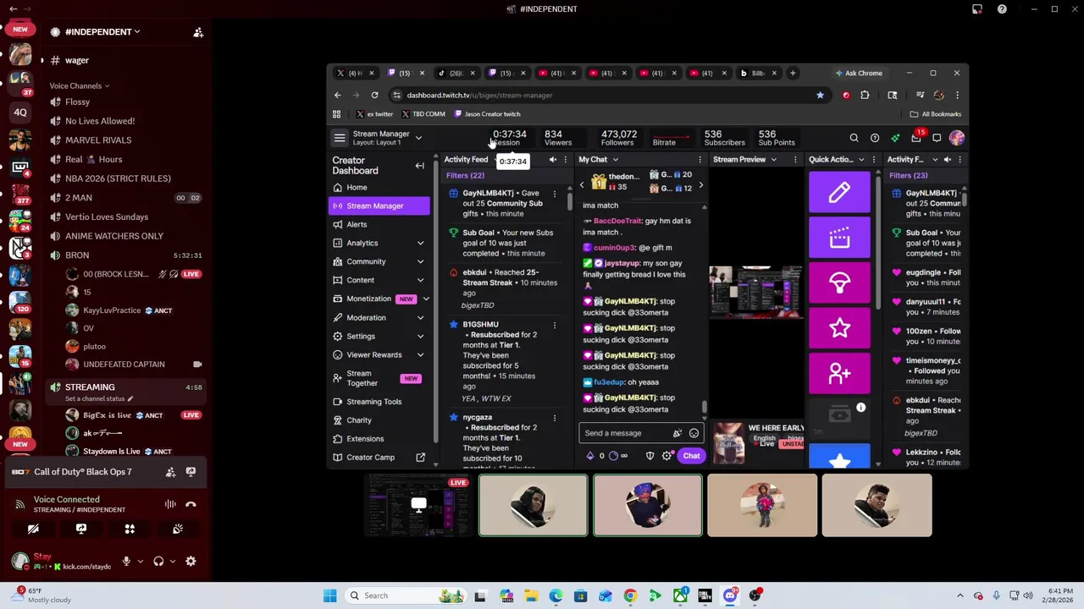Open Windows taskbar Search box

[x=404, y=595]
